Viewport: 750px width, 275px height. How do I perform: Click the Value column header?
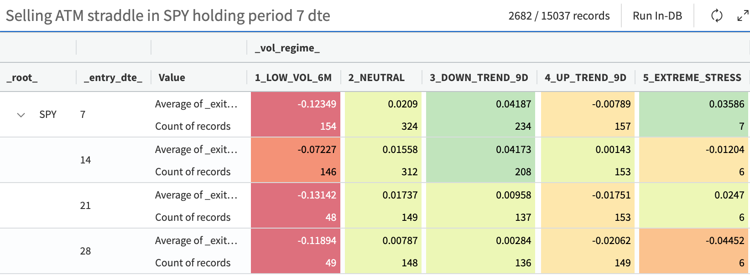pos(172,77)
